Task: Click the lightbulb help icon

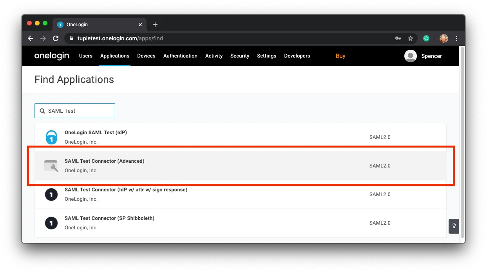Action: (x=454, y=226)
